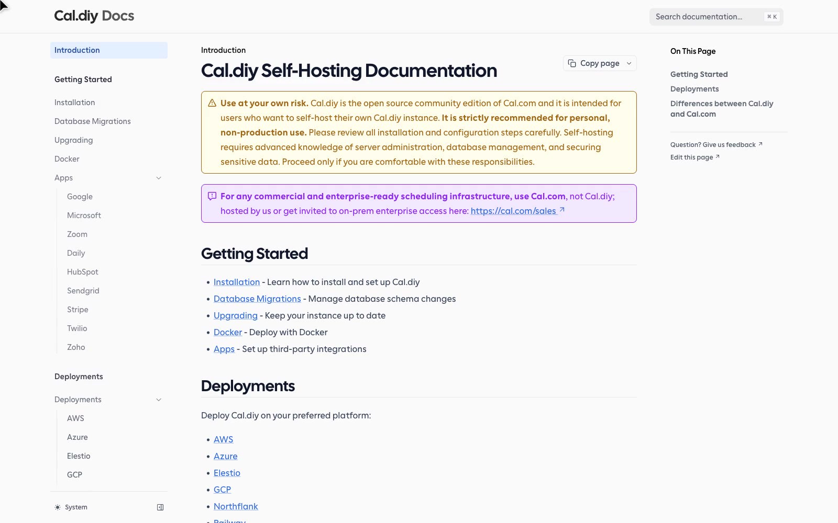Screen dimensions: 838x523
Task: Open Stripe app page in sidebar
Action: (x=115, y=310)
